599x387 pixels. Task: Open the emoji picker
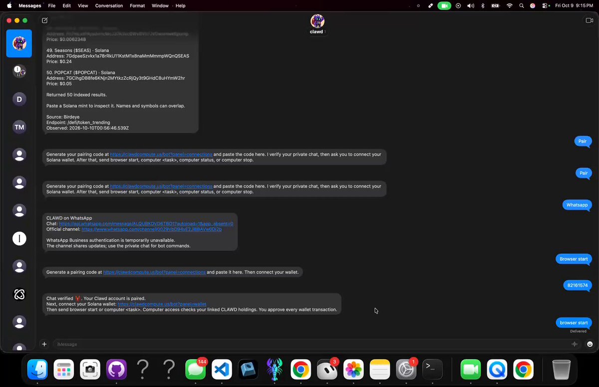coord(590,344)
